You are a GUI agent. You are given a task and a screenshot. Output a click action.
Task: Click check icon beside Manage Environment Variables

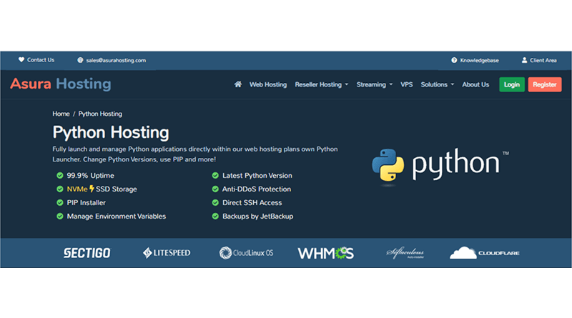pos(60,217)
